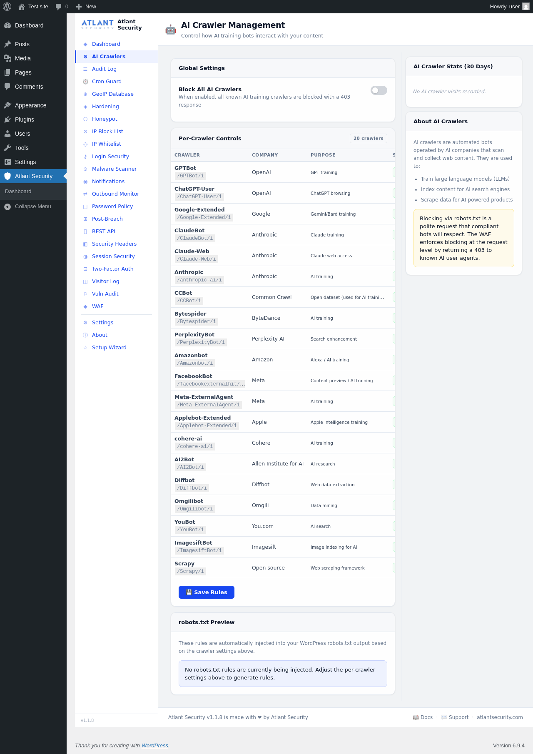Click the Appearance paintbrush icon
533x754 pixels.
7,105
